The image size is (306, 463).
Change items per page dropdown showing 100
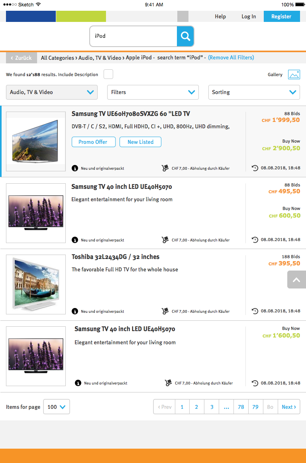tap(57, 407)
